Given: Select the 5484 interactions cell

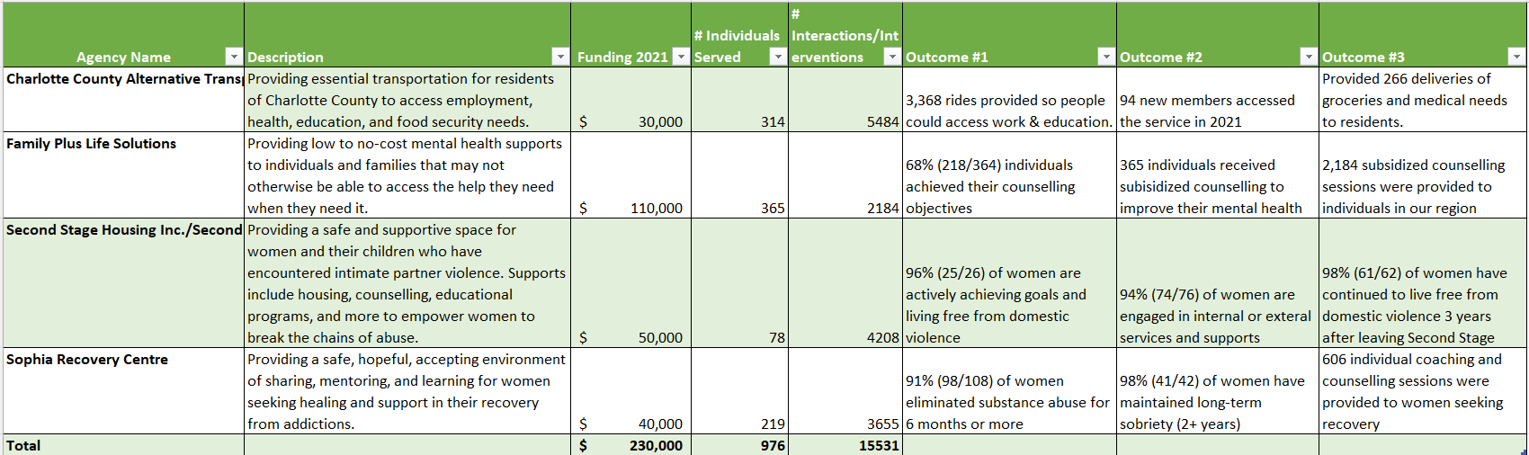Looking at the screenshot, I should coord(845,100).
